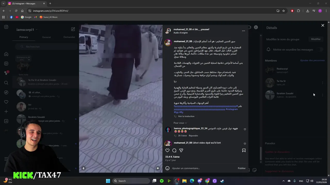This screenshot has height=185, width=330.
Task: Click Quitter la discussion
Action: coord(277,152)
